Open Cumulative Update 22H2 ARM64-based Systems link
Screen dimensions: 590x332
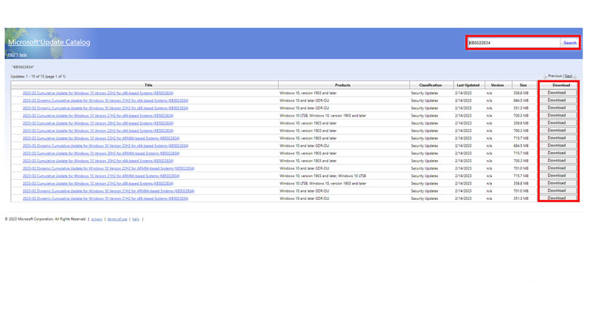coord(101,138)
